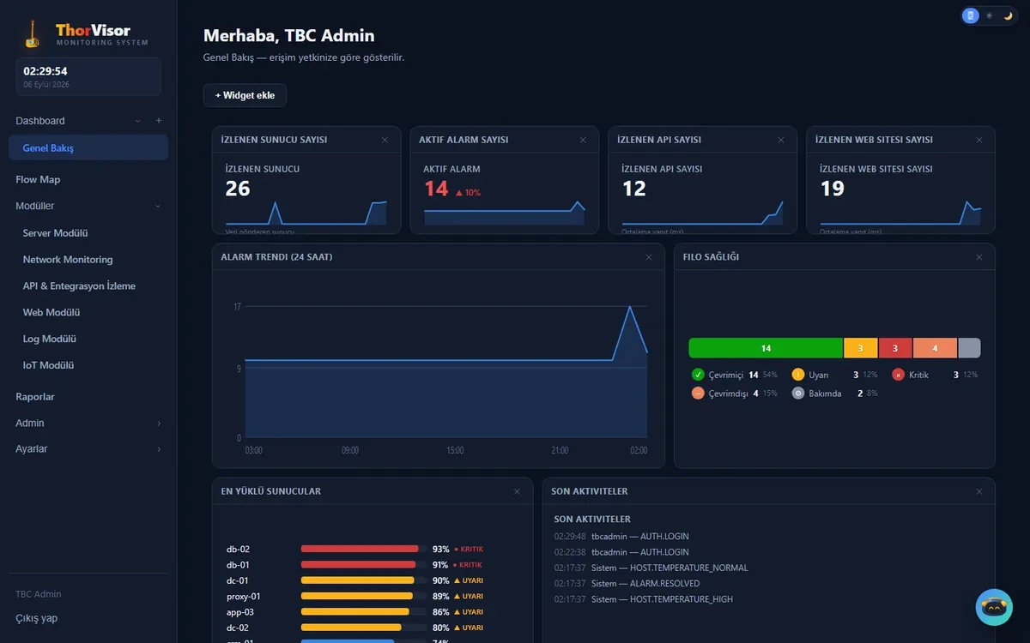Select the system theme icon

[971, 15]
